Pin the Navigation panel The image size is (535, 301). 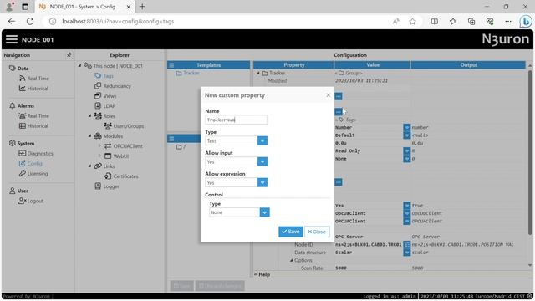[69, 54]
